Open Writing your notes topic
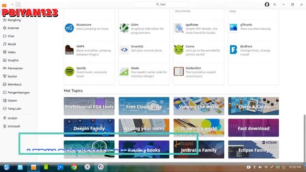Screen dimensions: 306x172 click(144, 128)
